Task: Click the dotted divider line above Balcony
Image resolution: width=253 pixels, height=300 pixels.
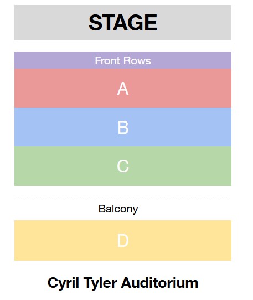Action: (122, 197)
